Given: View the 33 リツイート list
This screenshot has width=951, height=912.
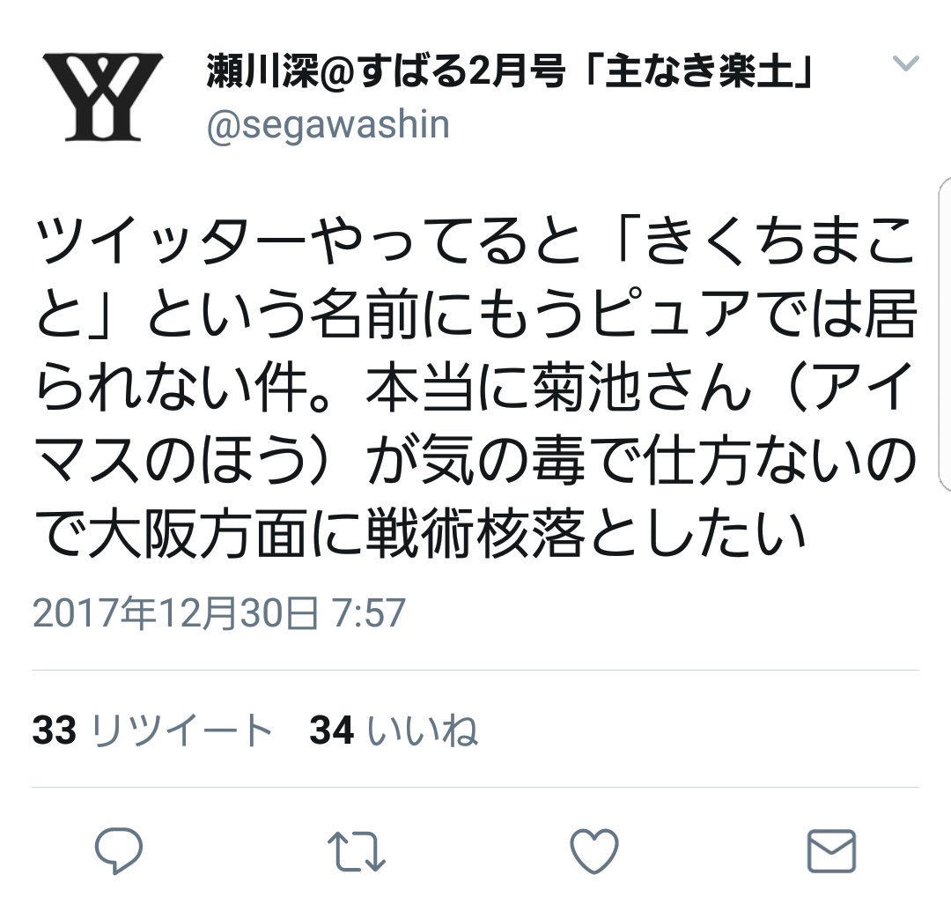Looking at the screenshot, I should point(152,730).
